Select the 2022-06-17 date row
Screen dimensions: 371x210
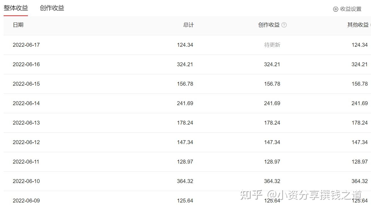(26, 45)
